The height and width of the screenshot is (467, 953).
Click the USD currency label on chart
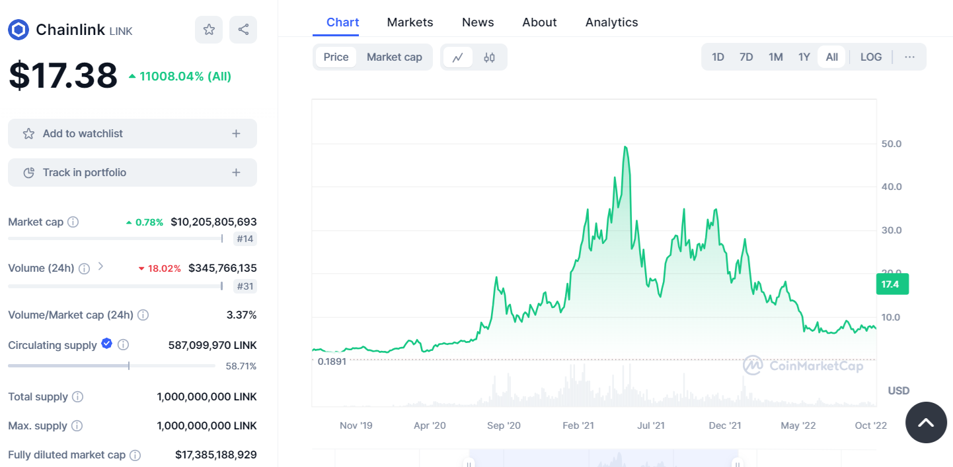click(x=899, y=390)
